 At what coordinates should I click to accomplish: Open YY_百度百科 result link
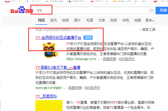[x=46, y=96]
